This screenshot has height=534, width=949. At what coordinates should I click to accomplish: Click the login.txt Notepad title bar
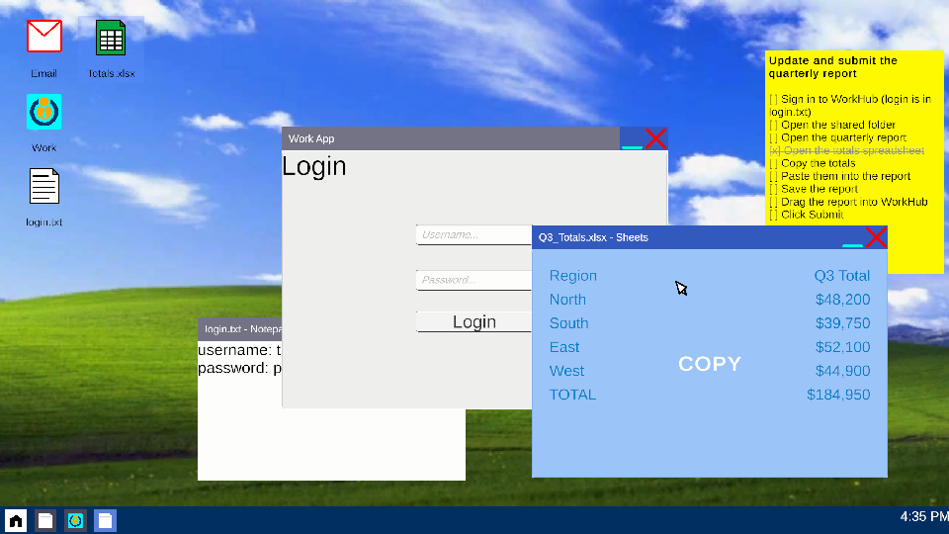(x=239, y=329)
